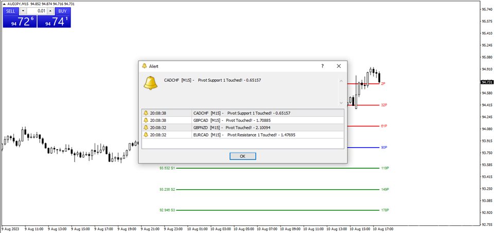Click the 92.946 S3 support label
Image resolution: width=494 pixels, height=233 pixels.
(167, 210)
